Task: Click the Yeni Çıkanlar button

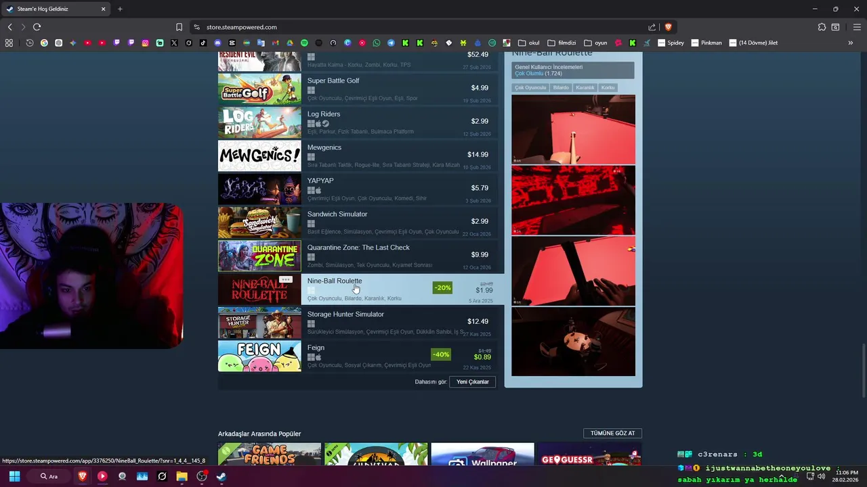Action: pos(473,382)
